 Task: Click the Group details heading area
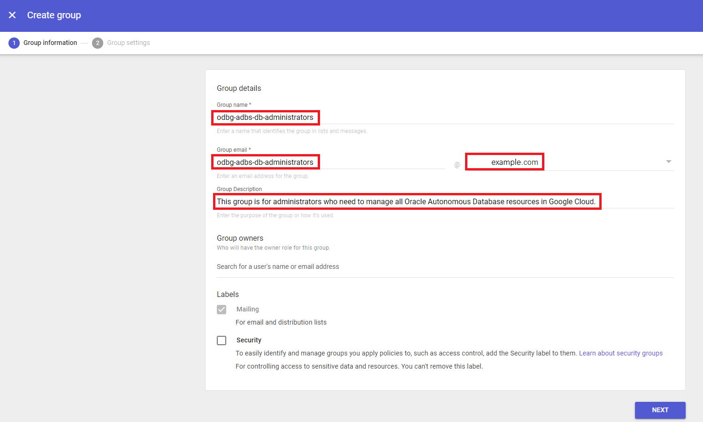click(239, 88)
